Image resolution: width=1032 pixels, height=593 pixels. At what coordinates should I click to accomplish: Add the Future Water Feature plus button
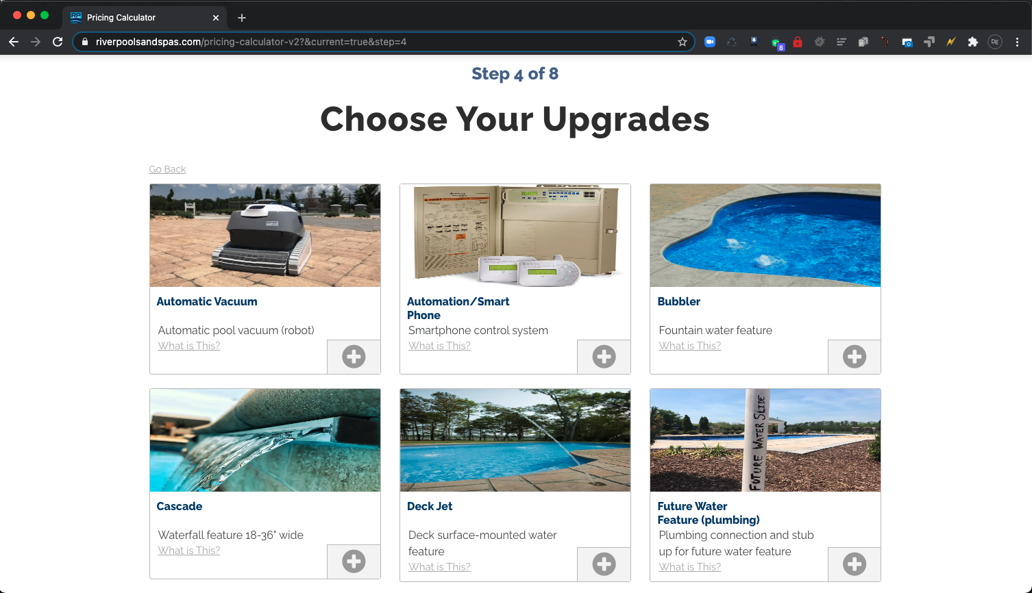tap(855, 564)
